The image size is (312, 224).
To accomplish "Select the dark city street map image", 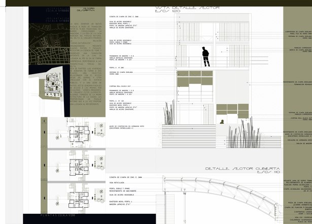I will [x=49, y=44].
